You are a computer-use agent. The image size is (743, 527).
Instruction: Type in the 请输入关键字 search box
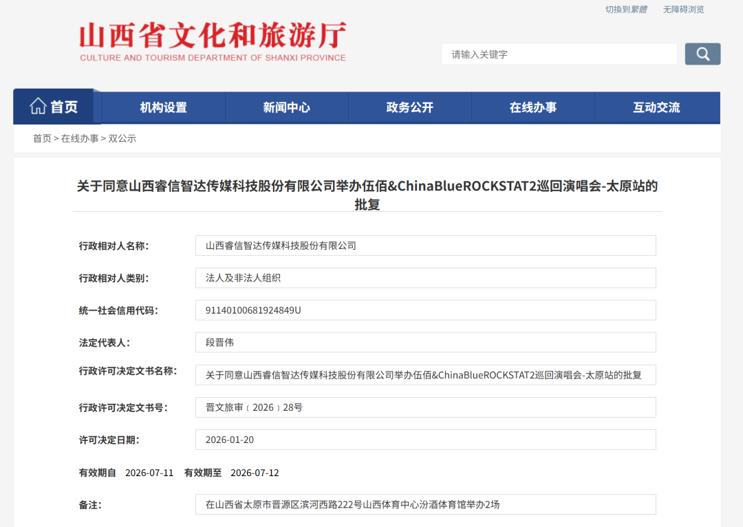click(559, 54)
